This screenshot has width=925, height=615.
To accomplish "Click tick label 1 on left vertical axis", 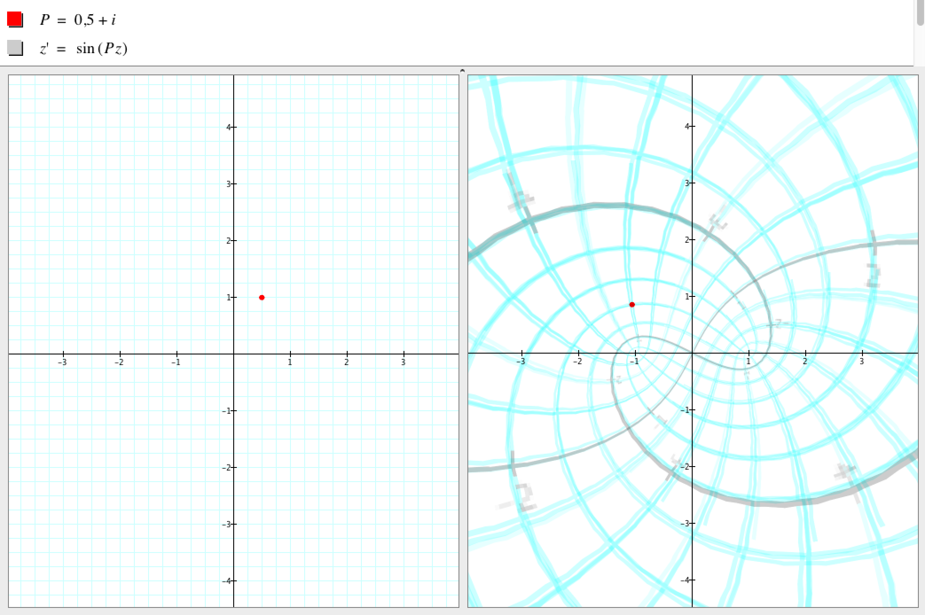I will pyautogui.click(x=228, y=297).
